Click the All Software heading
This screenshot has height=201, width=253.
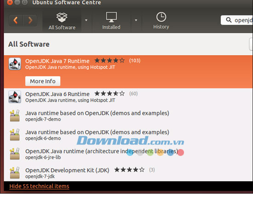[x=29, y=44]
